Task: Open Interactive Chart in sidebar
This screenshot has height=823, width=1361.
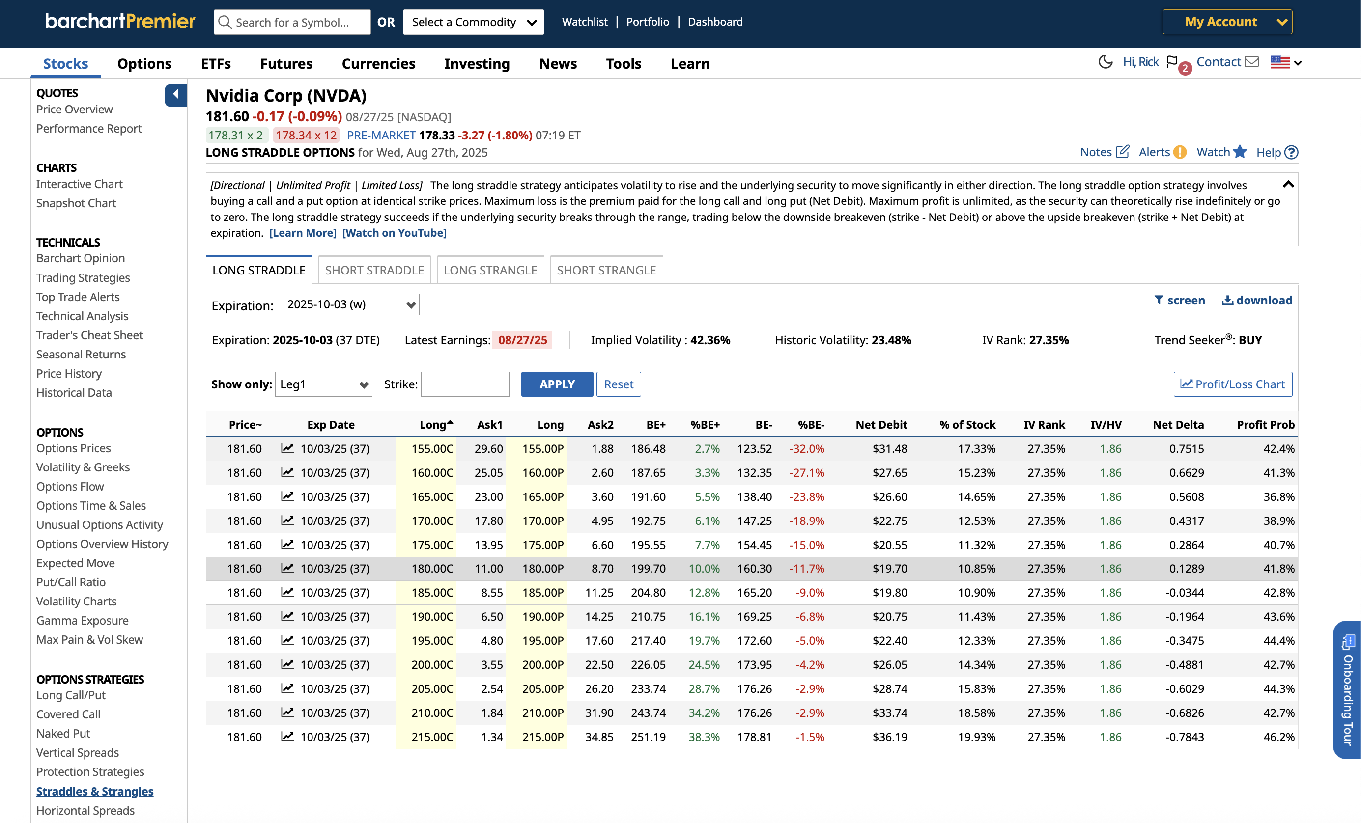Action: click(80, 184)
